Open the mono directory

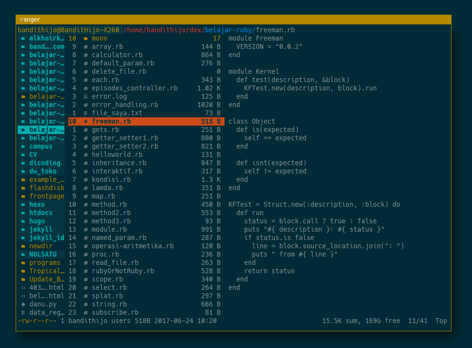click(x=100, y=38)
